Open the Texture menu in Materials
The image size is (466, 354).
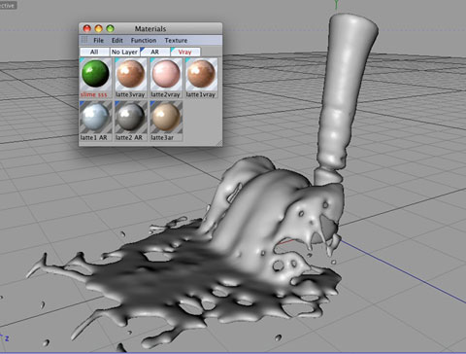tap(176, 41)
